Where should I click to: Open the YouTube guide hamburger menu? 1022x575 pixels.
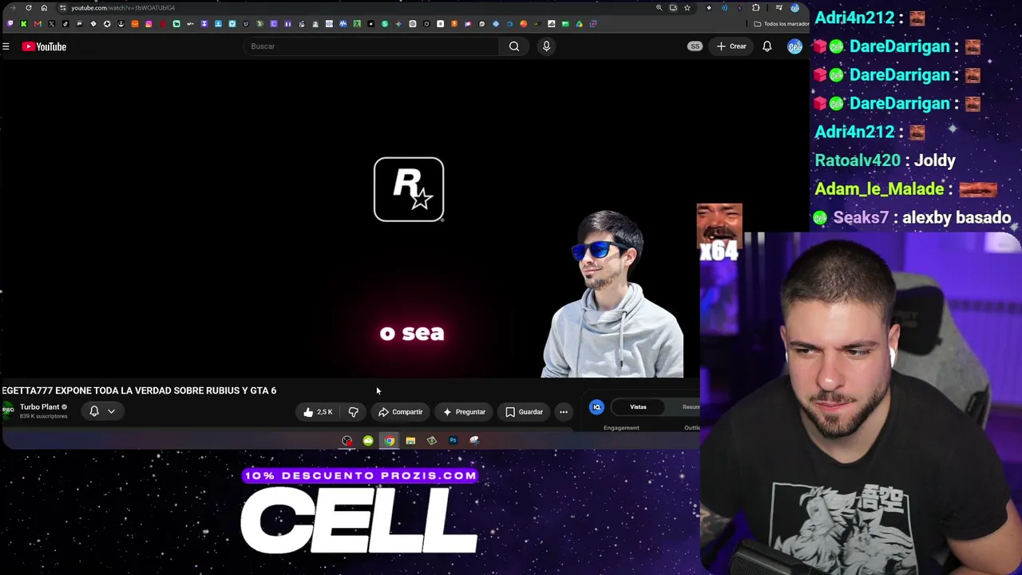point(6,46)
